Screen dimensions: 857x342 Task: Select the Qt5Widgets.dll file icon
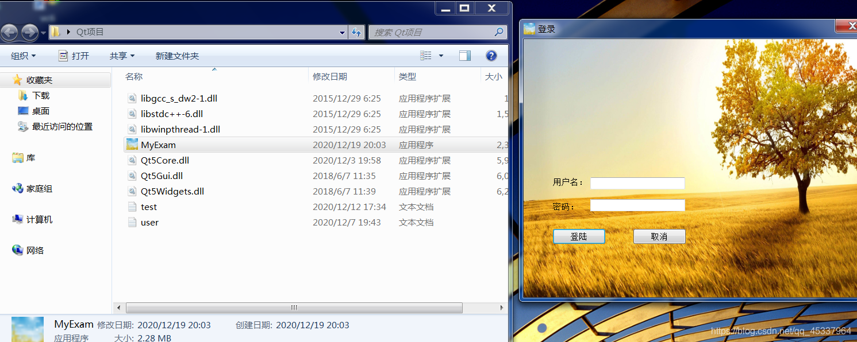pos(132,192)
